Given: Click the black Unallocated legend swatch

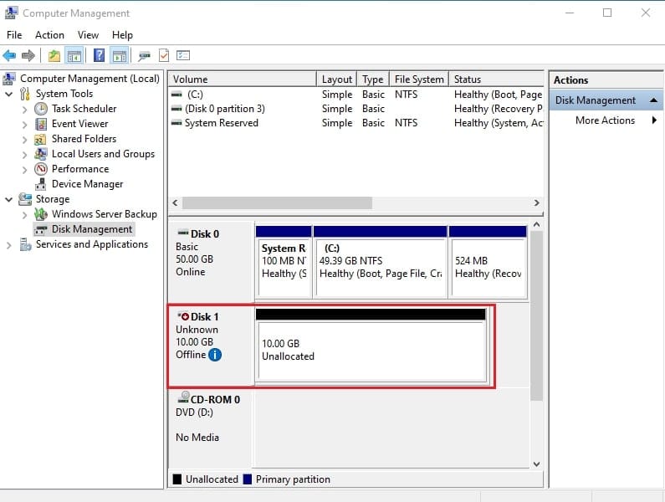Looking at the screenshot, I should (177, 479).
